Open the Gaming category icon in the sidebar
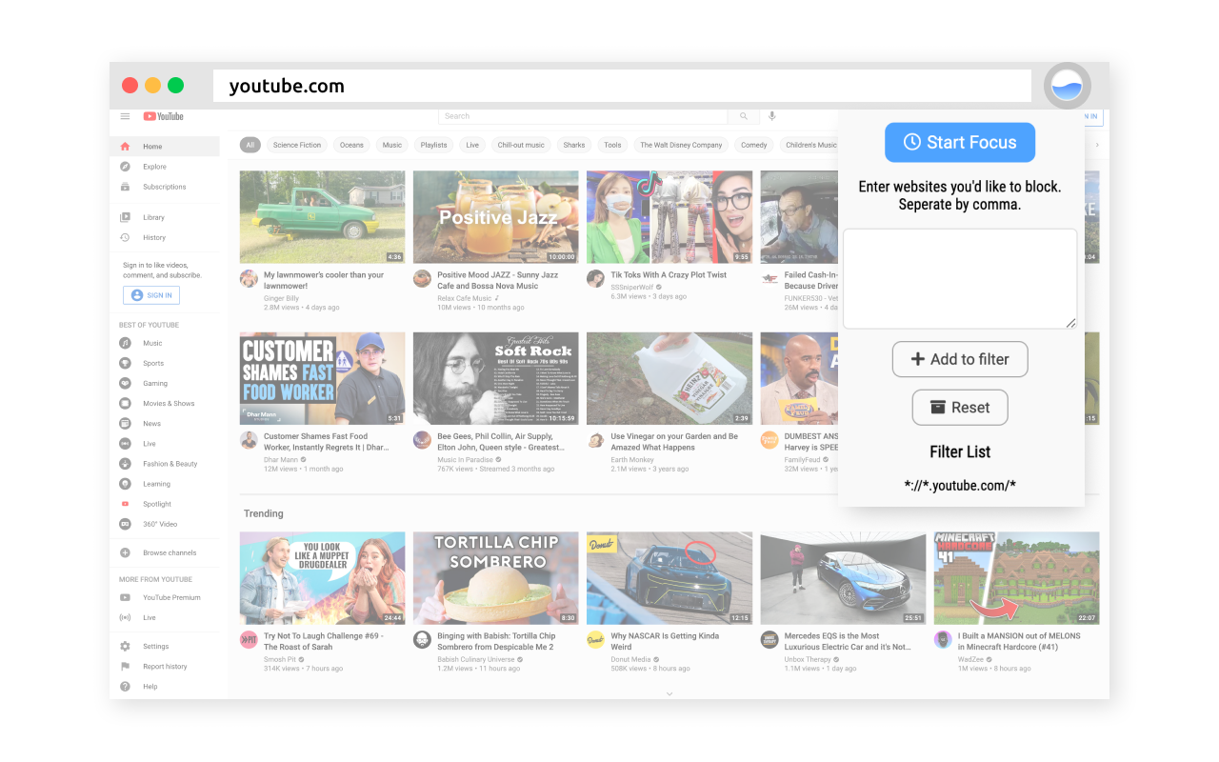Image resolution: width=1219 pixels, height=762 pixels. [126, 383]
